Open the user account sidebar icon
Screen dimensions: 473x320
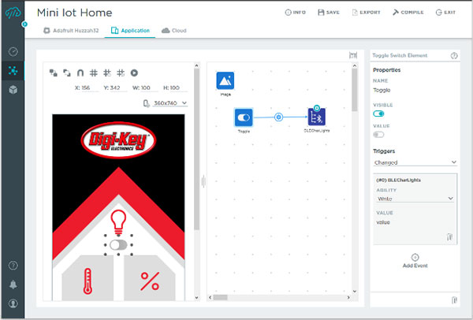pos(13,303)
